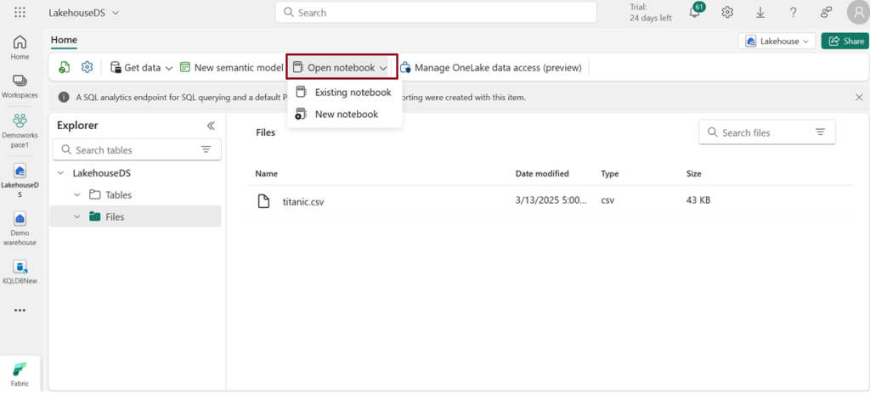Open KQLDBNew in the left sidebar
This screenshot has height=410, width=870.
[x=20, y=272]
